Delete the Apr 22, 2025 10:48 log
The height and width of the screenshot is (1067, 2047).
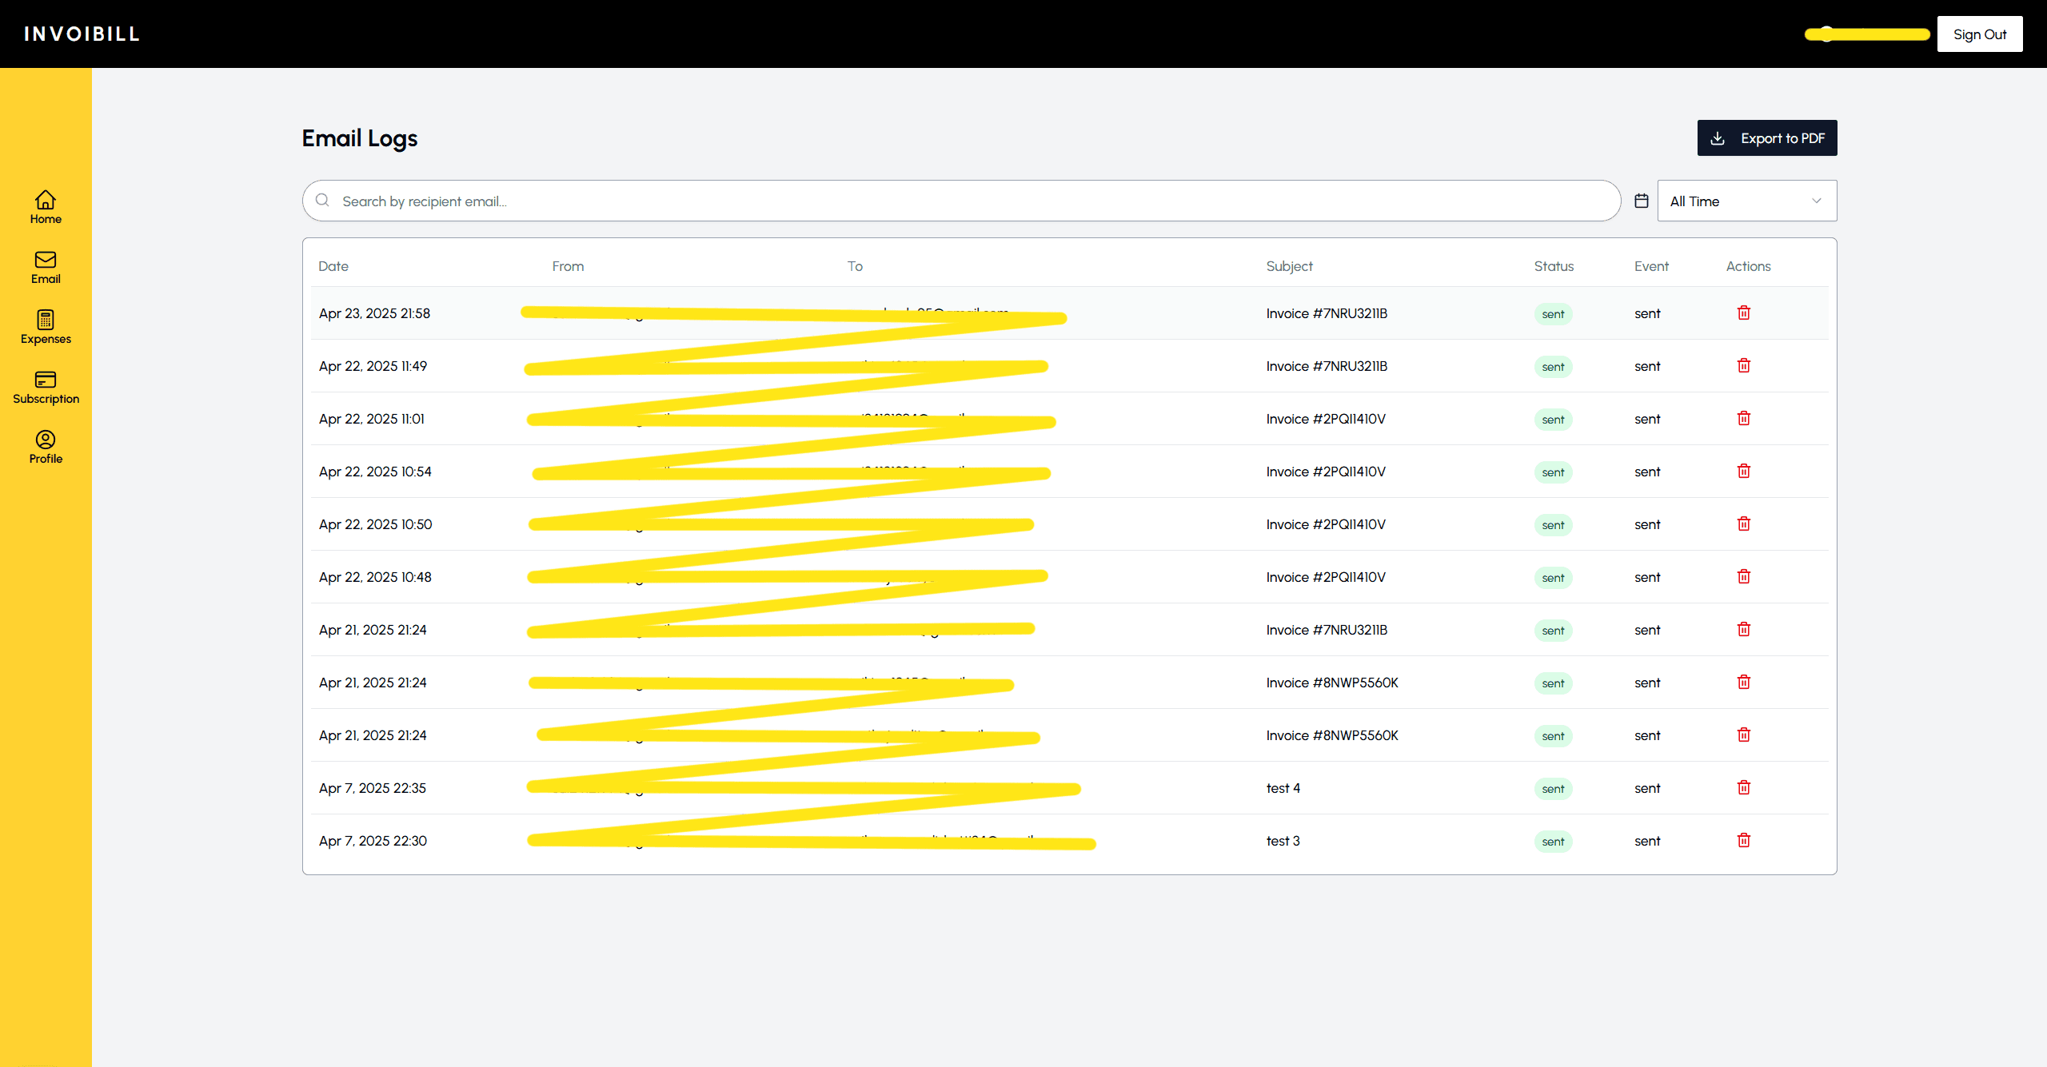[1743, 577]
